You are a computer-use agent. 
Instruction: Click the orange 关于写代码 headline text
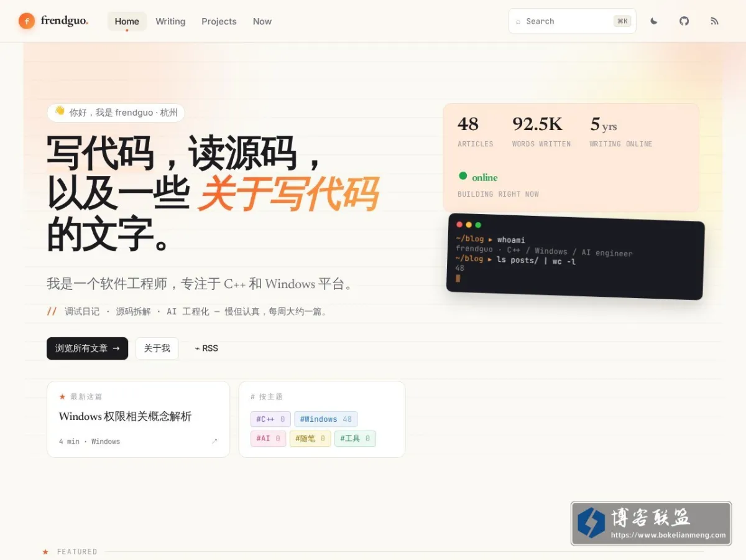(288, 194)
